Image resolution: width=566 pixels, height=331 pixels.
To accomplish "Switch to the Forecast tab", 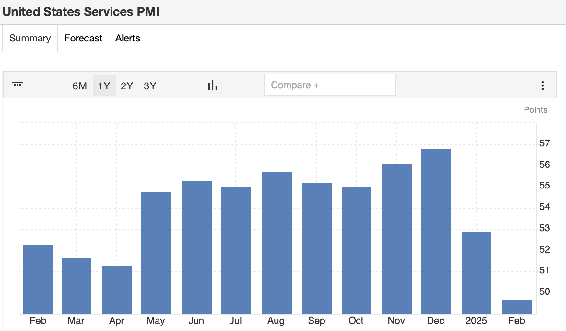I will pos(83,38).
